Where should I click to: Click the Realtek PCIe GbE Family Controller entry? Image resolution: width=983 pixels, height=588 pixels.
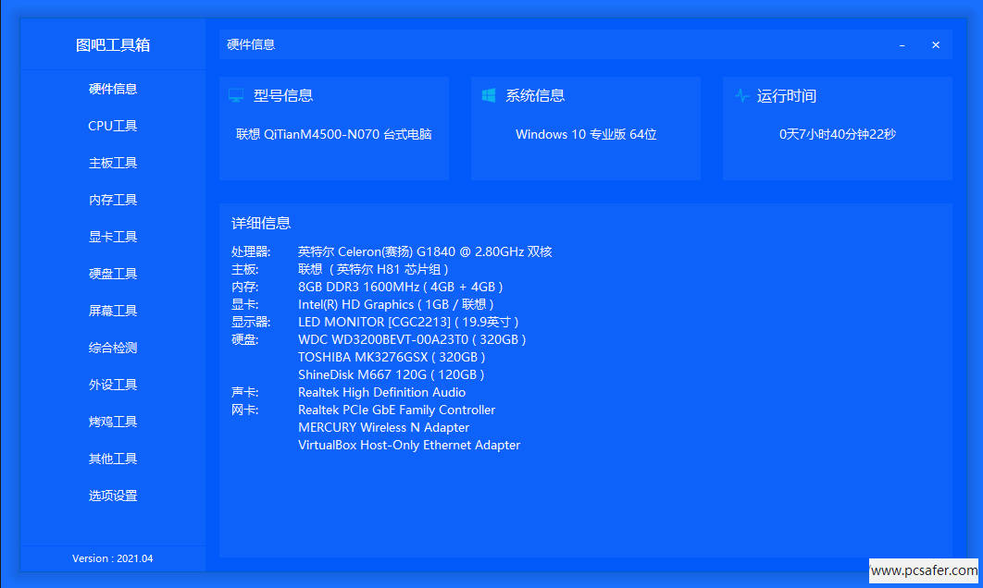(x=397, y=410)
